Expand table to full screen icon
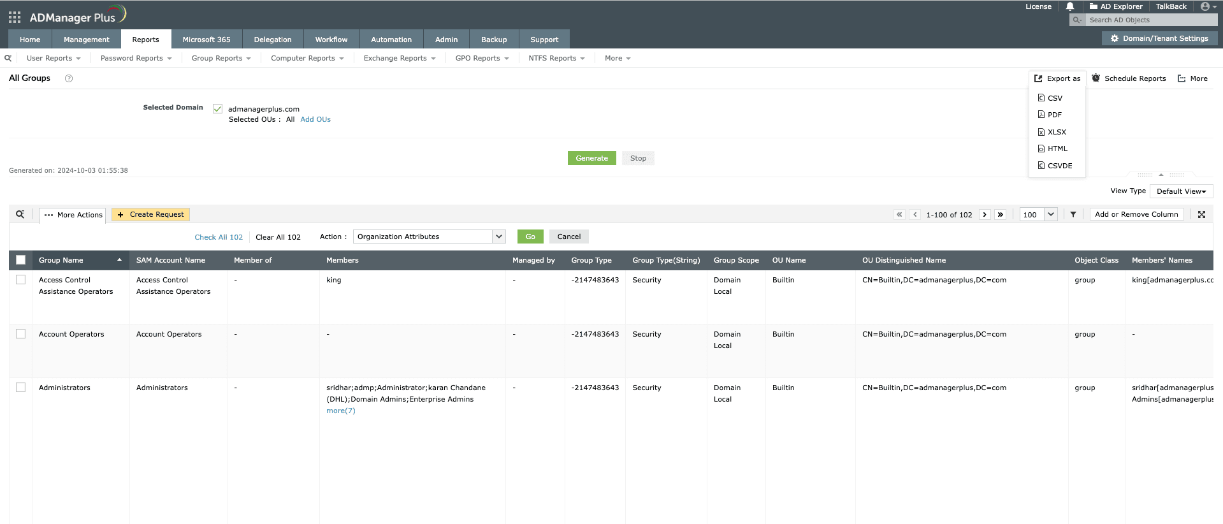 tap(1201, 215)
